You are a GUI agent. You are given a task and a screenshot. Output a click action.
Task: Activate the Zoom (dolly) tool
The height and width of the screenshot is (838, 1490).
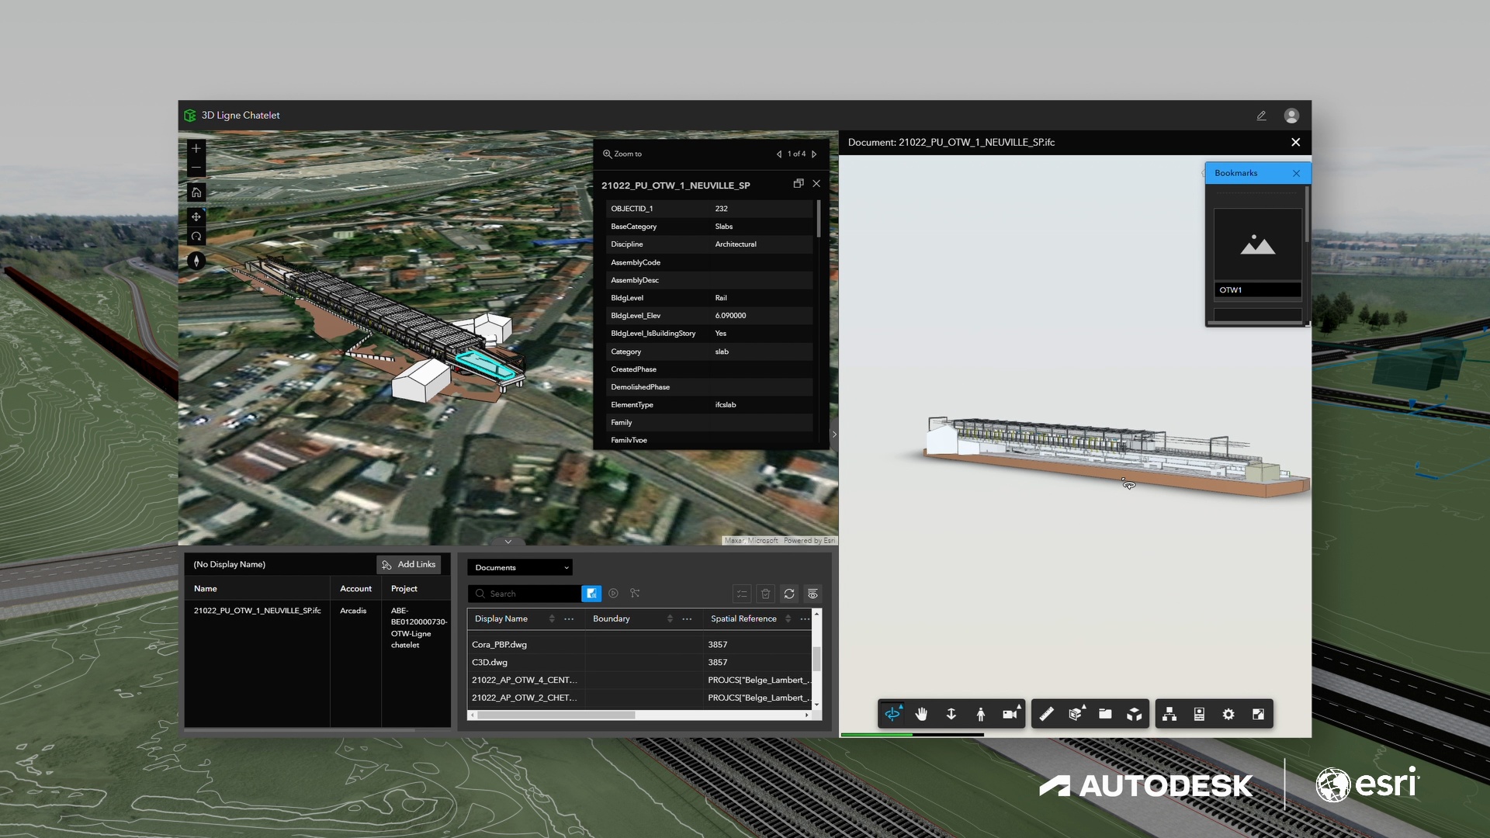point(951,714)
